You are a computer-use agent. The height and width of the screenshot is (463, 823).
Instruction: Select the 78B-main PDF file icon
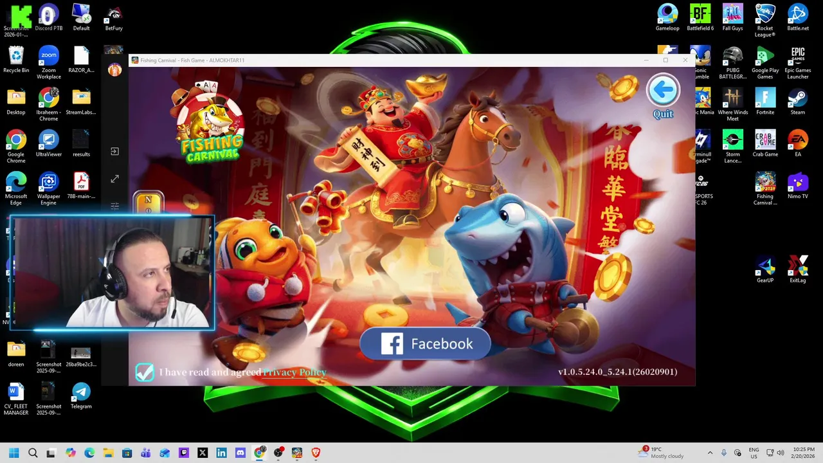click(x=82, y=185)
